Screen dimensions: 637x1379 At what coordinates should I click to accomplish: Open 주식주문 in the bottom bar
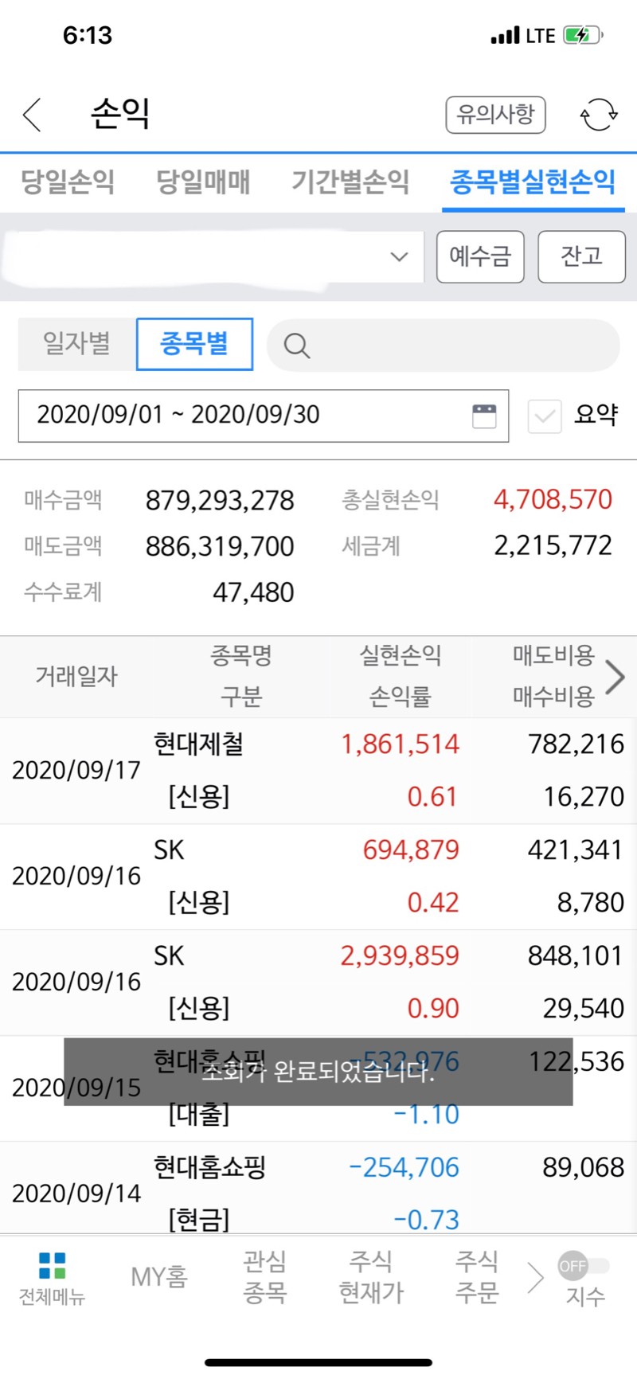pyautogui.click(x=476, y=1277)
